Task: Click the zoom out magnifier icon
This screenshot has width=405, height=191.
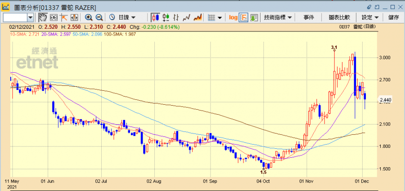Action: click(99, 18)
